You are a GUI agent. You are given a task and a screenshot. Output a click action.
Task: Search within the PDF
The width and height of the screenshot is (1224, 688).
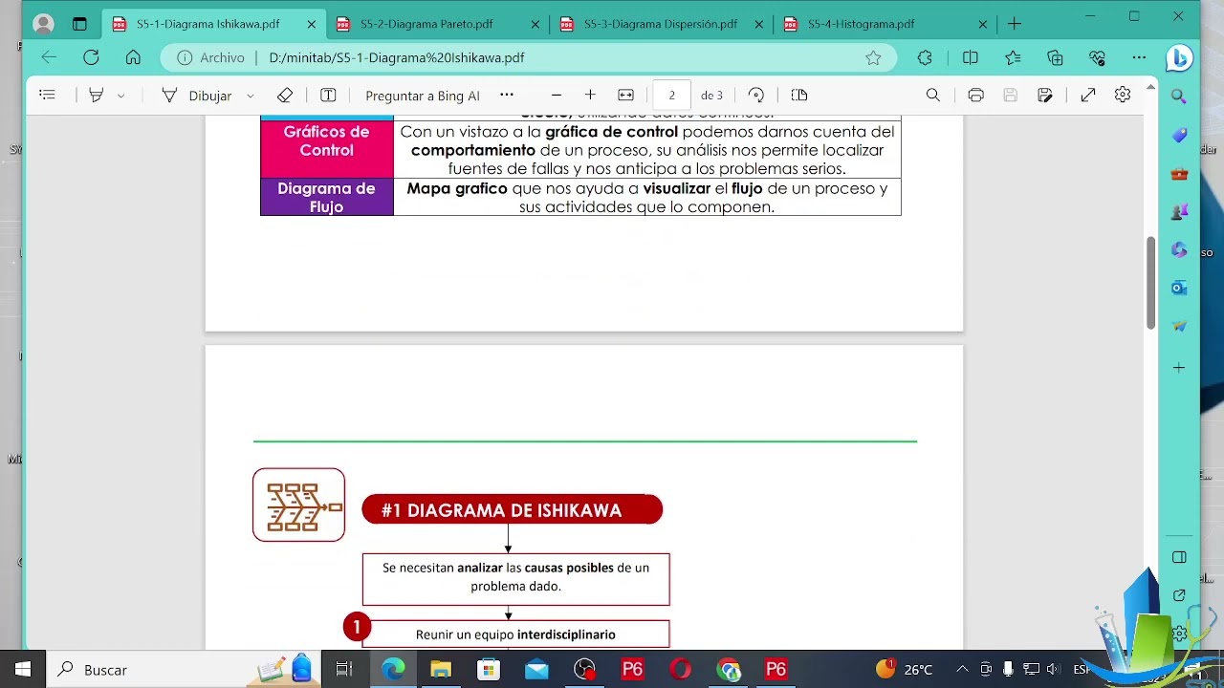click(x=933, y=95)
